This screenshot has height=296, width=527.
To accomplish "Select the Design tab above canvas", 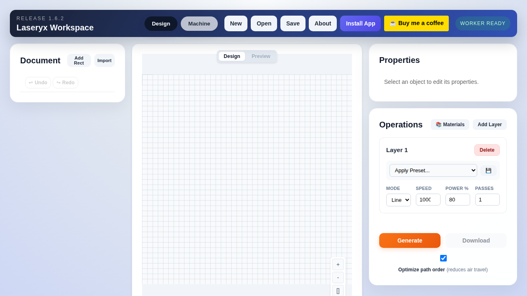I will pos(232,56).
